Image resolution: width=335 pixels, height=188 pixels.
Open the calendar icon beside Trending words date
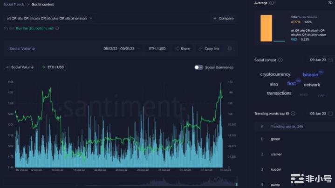[x=330, y=114]
